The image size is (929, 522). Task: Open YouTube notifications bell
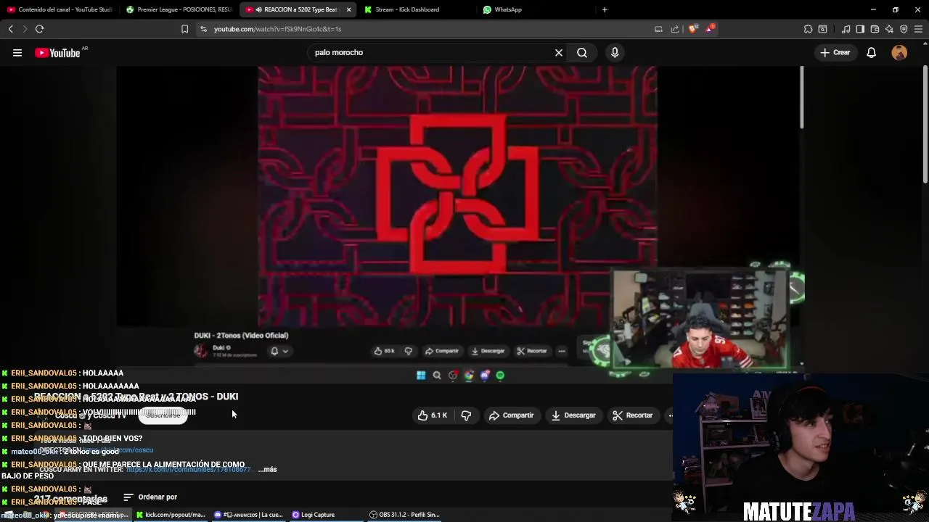coord(872,52)
